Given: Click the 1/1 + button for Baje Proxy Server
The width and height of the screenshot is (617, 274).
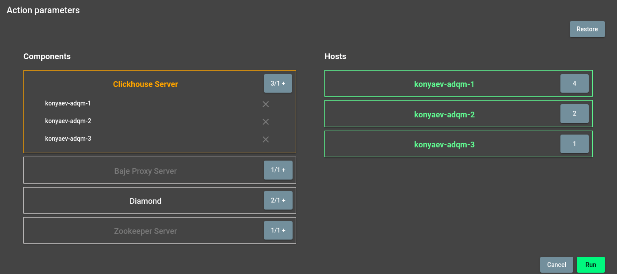Looking at the screenshot, I should (x=278, y=170).
